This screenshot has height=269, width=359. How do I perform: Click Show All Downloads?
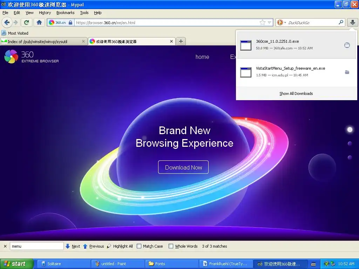coord(296,94)
